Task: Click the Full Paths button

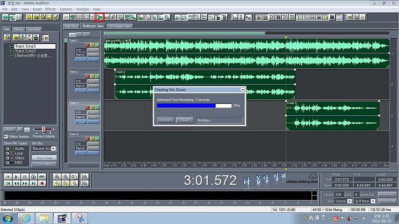Action: (x=44, y=165)
